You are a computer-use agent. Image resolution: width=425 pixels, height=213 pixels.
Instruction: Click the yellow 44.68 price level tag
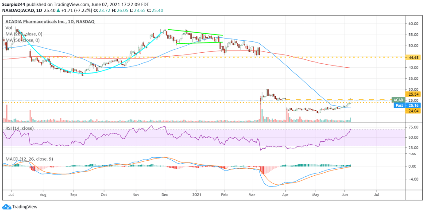click(x=412, y=58)
